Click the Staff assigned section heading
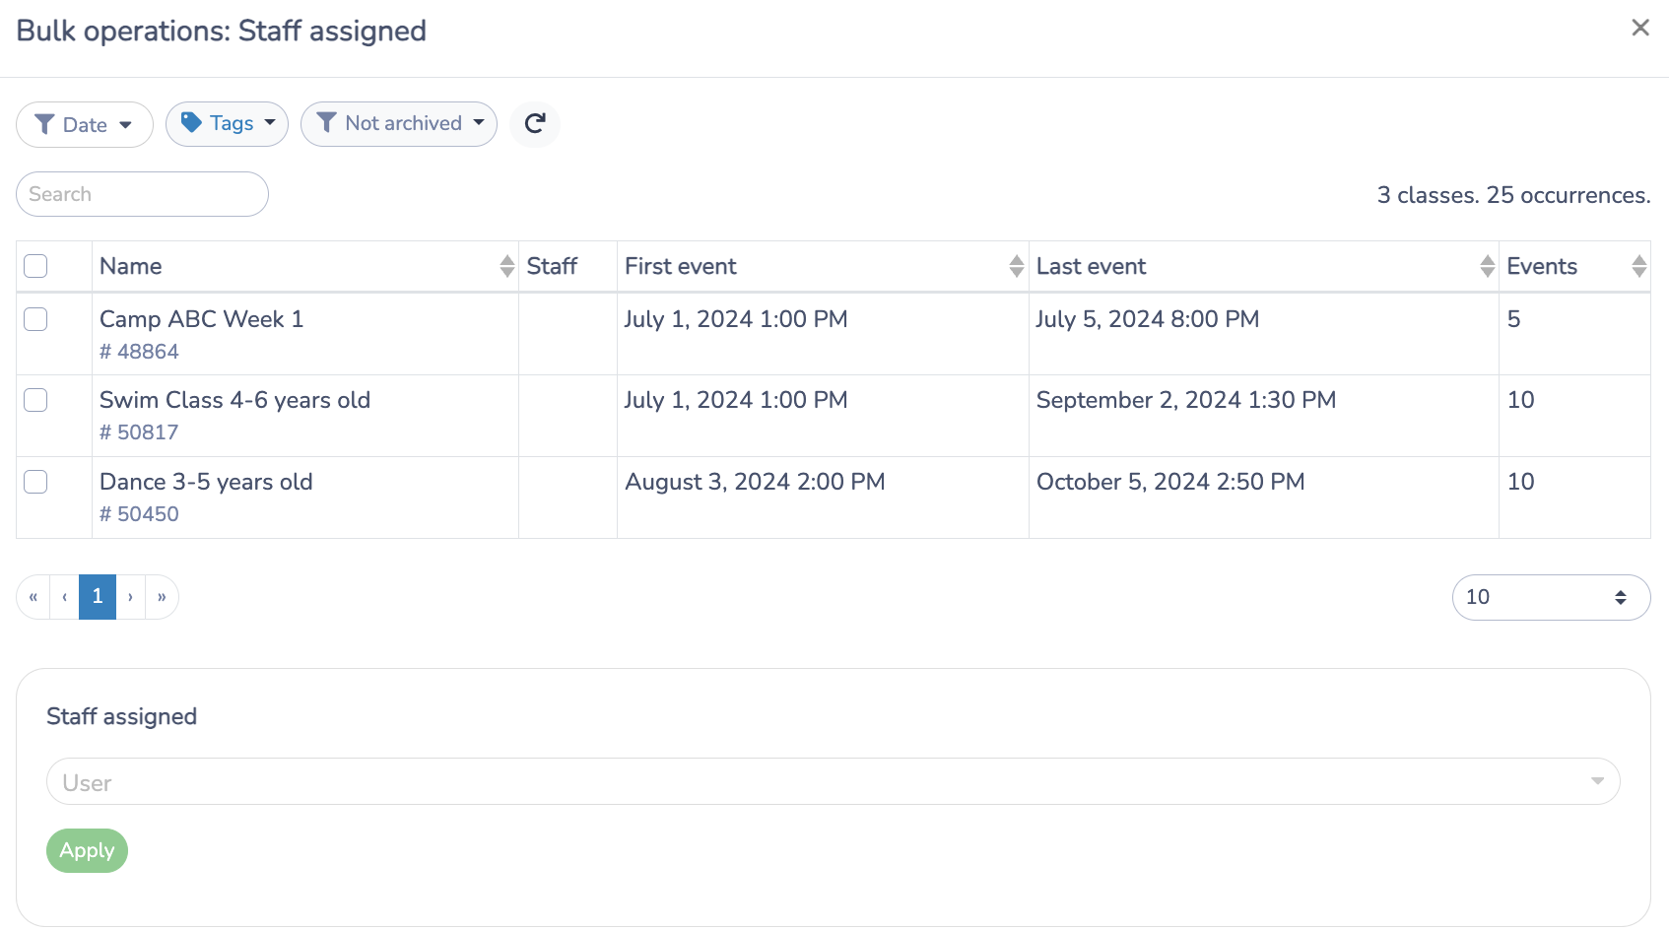 pos(122,716)
